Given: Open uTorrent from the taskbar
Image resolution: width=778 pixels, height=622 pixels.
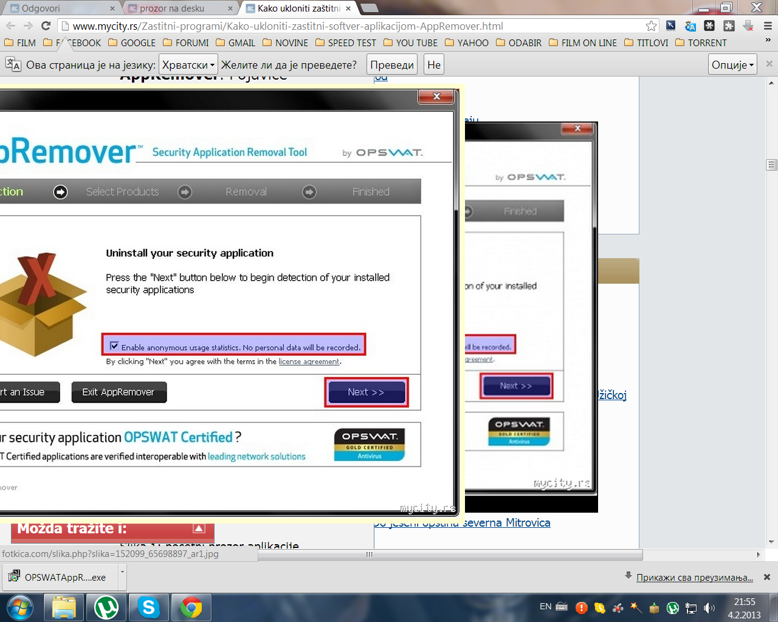Looking at the screenshot, I should tap(106, 607).
